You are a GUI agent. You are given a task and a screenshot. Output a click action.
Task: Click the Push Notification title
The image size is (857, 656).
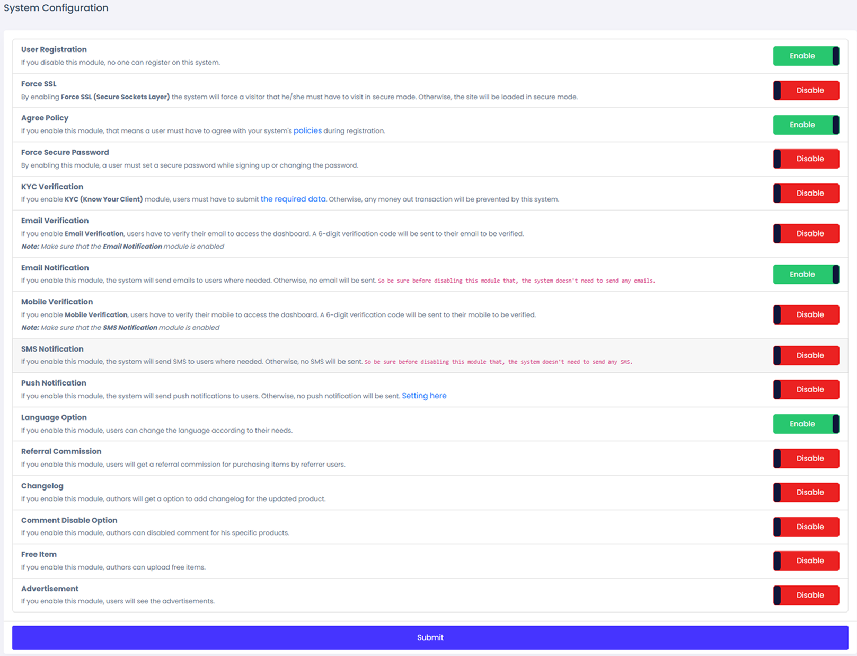point(54,383)
